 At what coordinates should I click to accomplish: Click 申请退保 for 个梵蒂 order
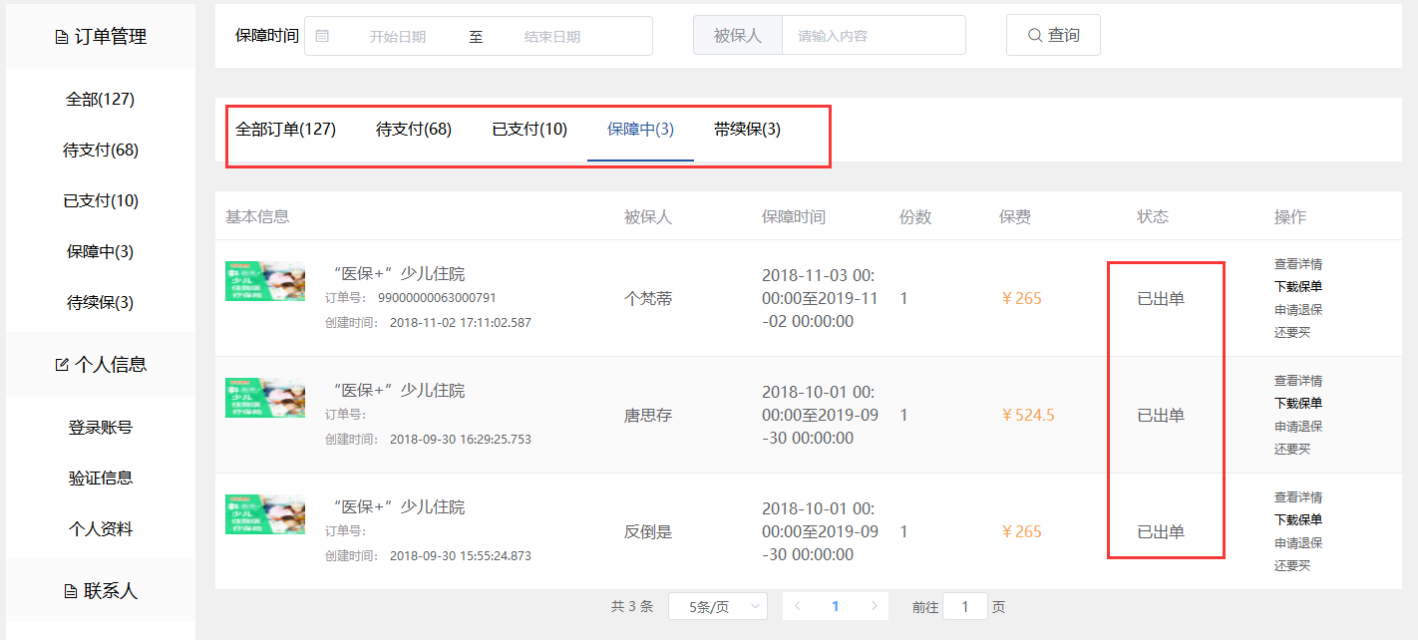pyautogui.click(x=1298, y=310)
